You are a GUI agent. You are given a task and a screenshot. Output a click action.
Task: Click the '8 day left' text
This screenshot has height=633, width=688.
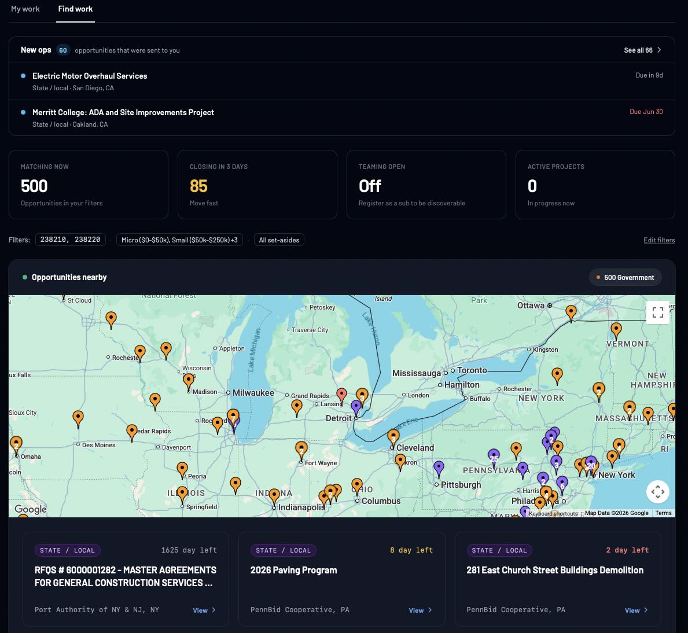[411, 550]
